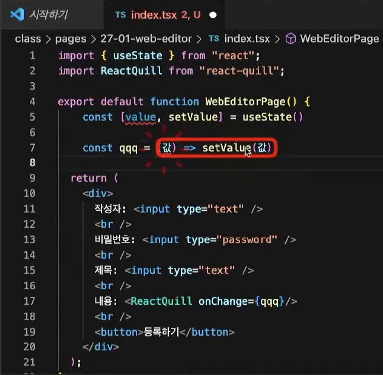Viewport: 383px width, 375px height.
Task: Click the unsaved-changes dot on index.tsx tab
Action: 213,15
